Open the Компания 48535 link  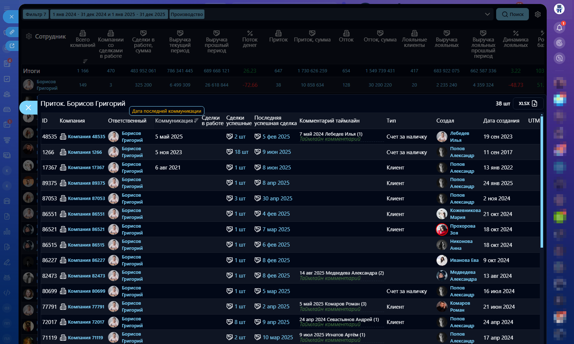point(86,137)
